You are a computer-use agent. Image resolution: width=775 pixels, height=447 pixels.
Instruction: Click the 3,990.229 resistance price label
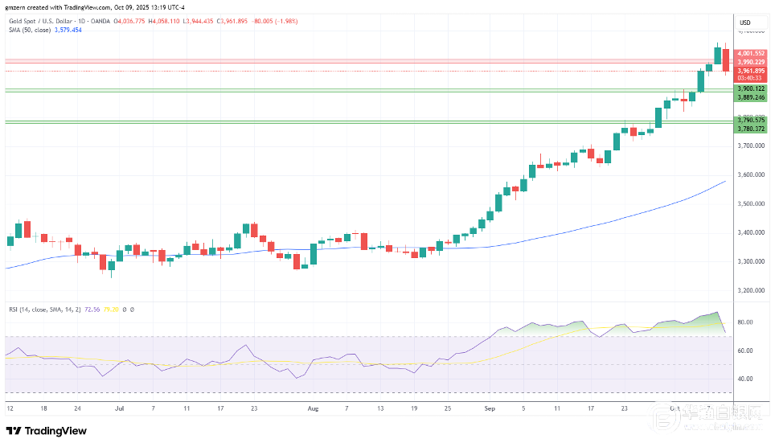pos(752,62)
